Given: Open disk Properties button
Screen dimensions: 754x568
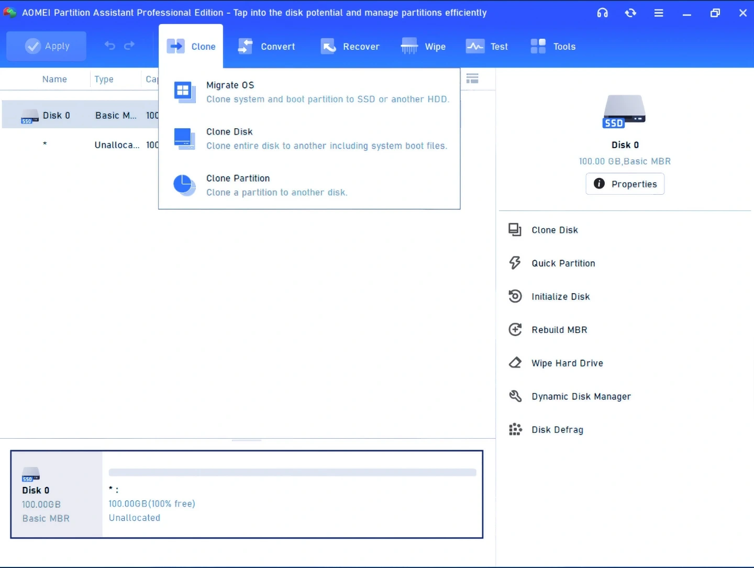Looking at the screenshot, I should (x=625, y=184).
